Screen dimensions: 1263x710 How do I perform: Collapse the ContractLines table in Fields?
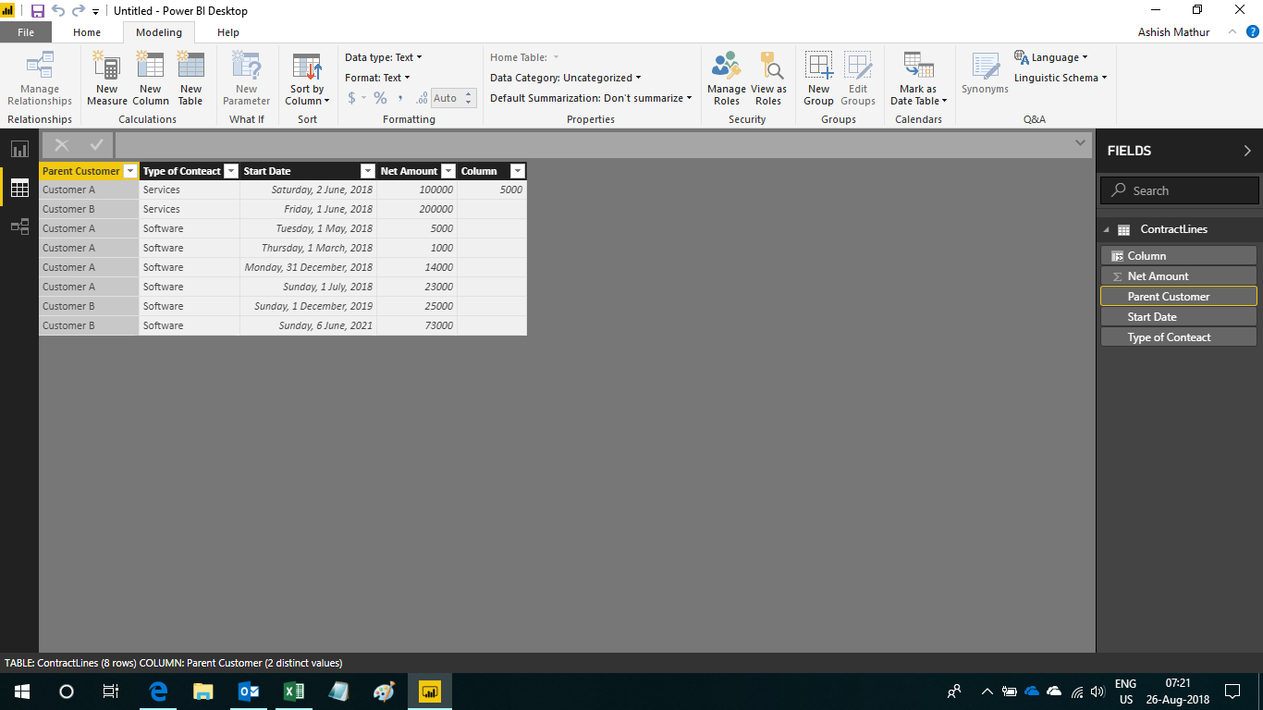point(1107,229)
